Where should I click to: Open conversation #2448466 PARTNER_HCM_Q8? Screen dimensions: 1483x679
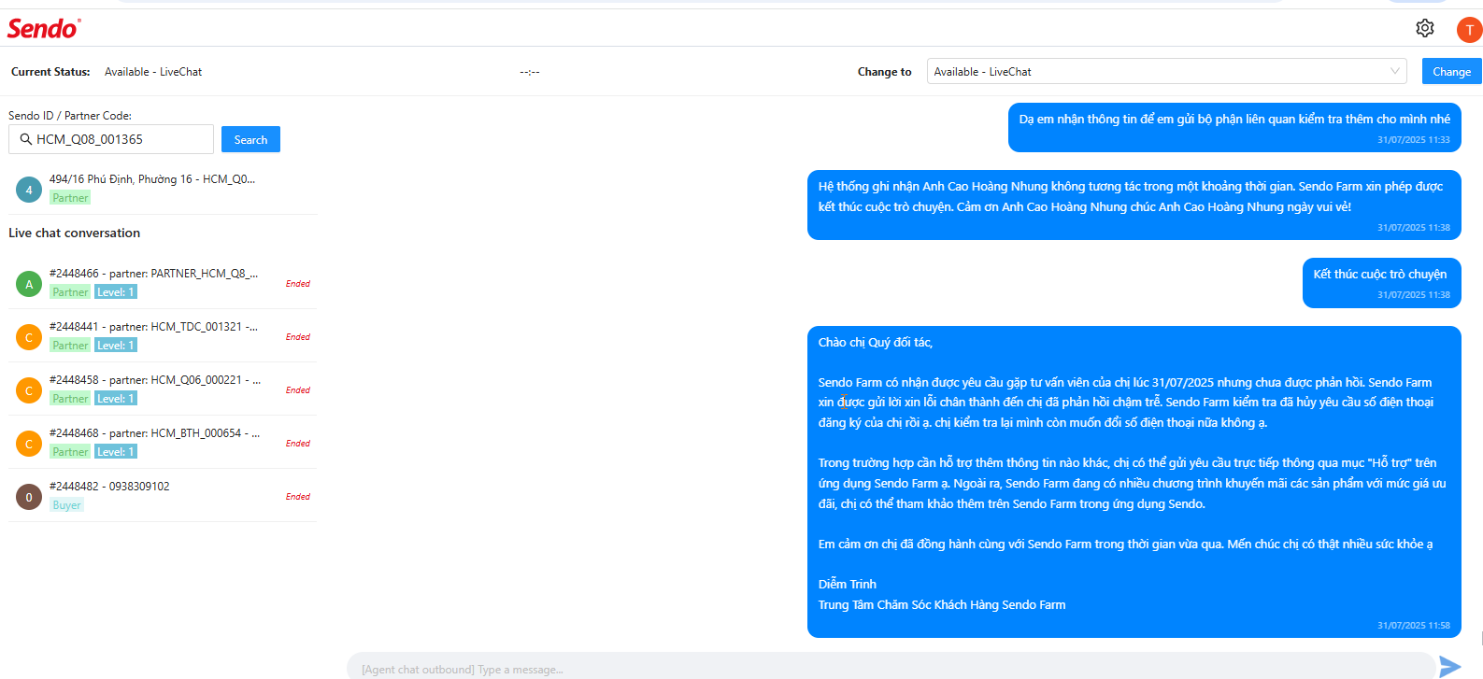(x=163, y=283)
